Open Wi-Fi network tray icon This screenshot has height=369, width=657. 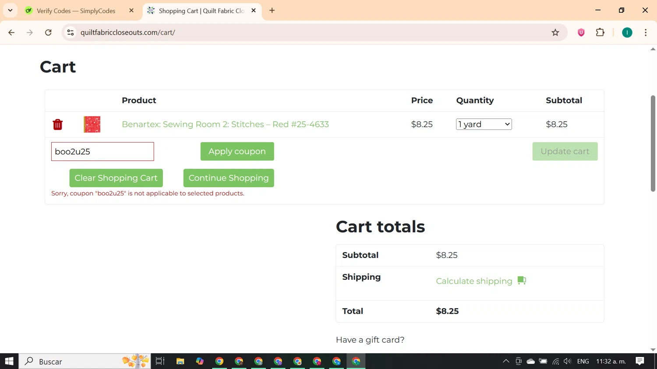pyautogui.click(x=556, y=361)
